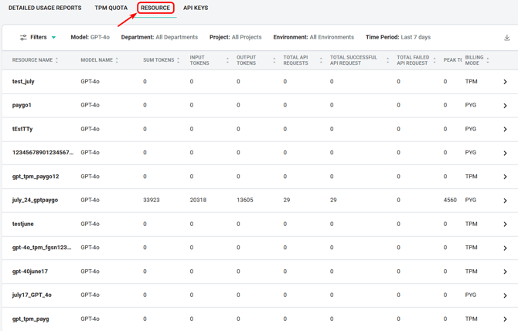Sort by Output Tokens column
518x331 pixels.
274,60
